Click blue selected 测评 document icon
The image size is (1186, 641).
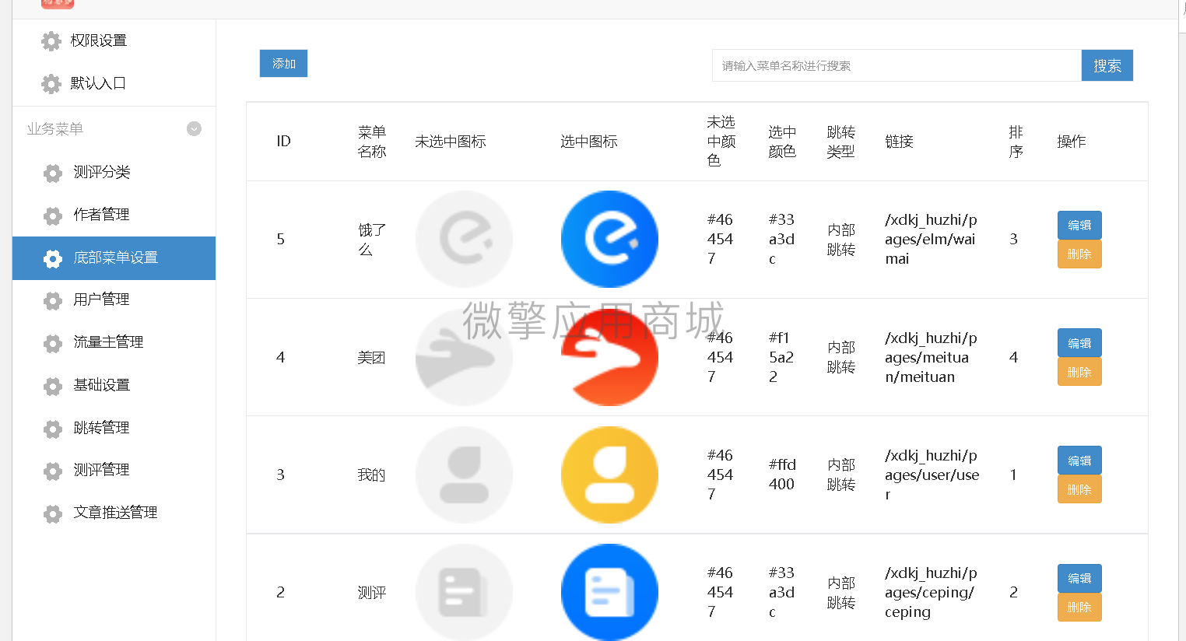point(609,592)
